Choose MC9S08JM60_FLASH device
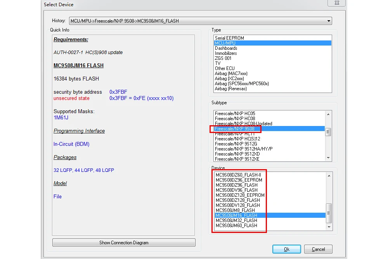The width and height of the screenshot is (388, 259). coord(270,225)
